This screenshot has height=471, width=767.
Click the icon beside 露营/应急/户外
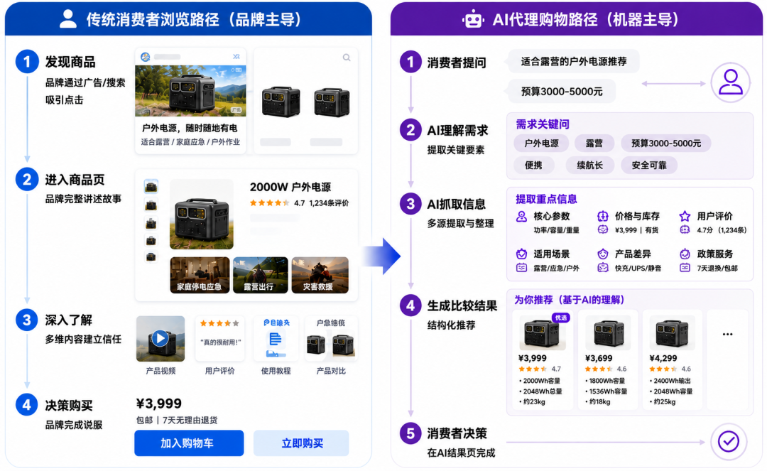tap(521, 268)
